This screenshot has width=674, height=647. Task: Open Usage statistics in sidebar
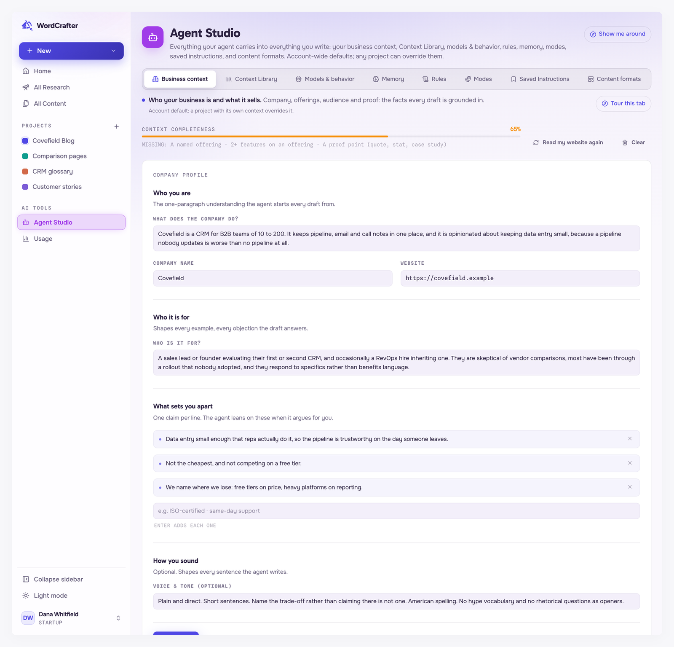(x=72, y=239)
